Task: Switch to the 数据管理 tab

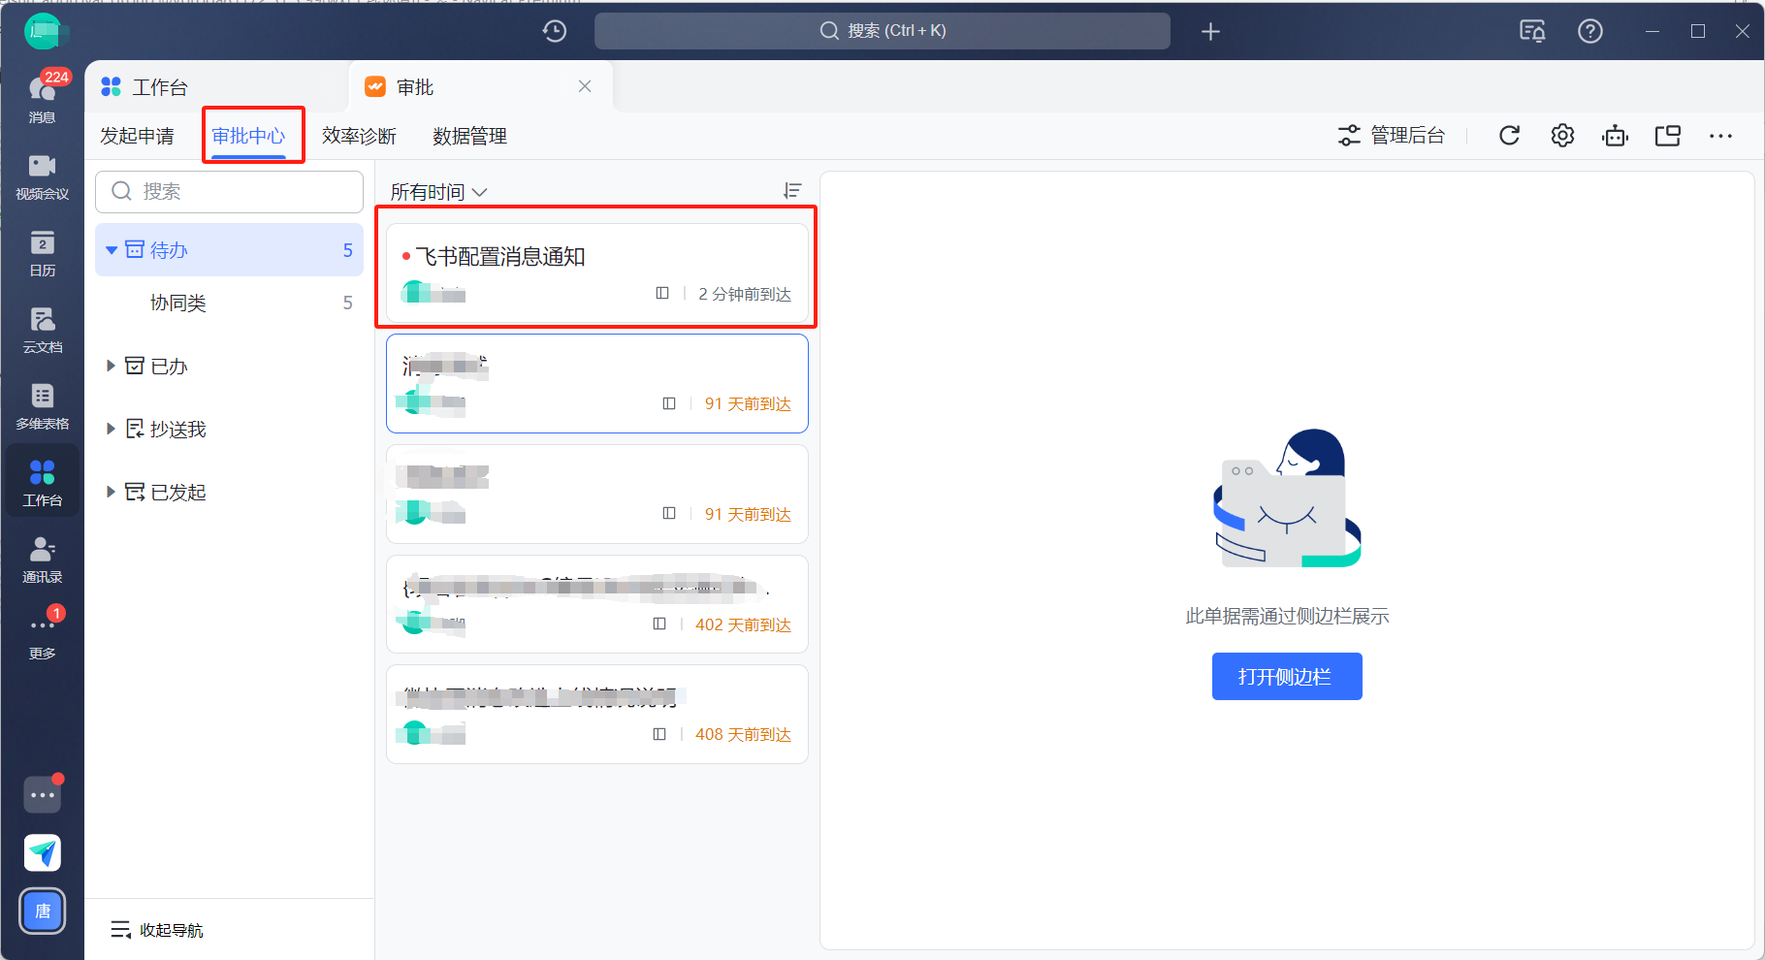Action: (470, 136)
